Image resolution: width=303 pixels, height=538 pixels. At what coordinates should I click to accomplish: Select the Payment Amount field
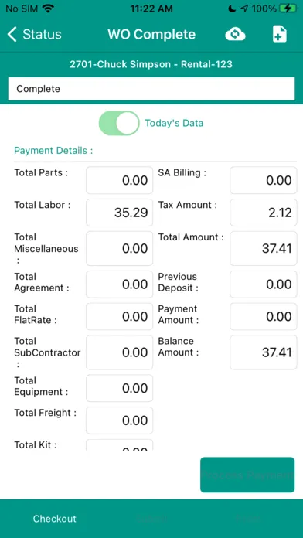point(264,316)
